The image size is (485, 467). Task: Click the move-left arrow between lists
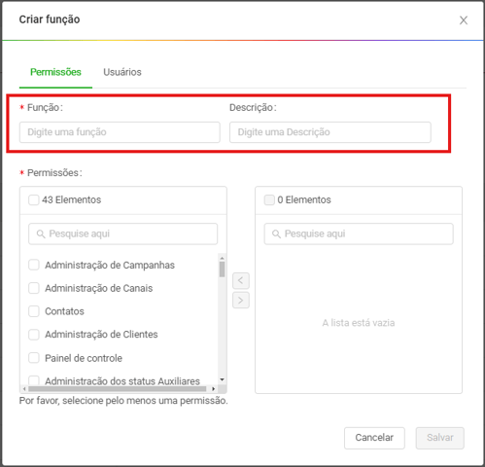(241, 280)
